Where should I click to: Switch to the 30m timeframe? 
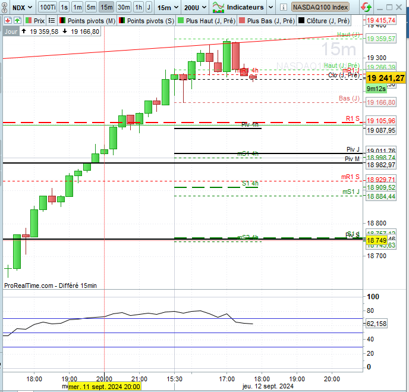[124, 7]
